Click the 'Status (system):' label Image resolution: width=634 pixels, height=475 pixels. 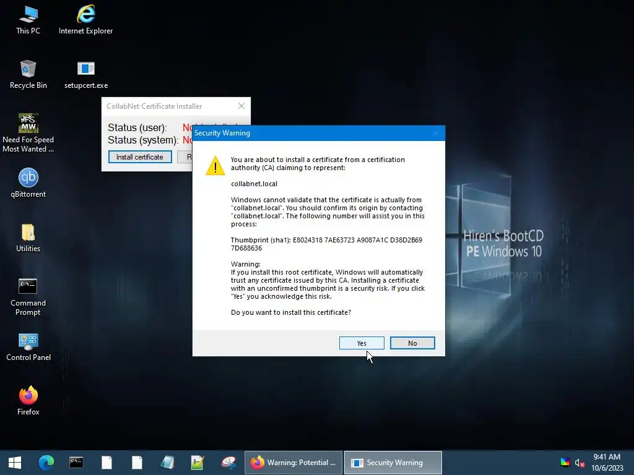[x=143, y=140]
